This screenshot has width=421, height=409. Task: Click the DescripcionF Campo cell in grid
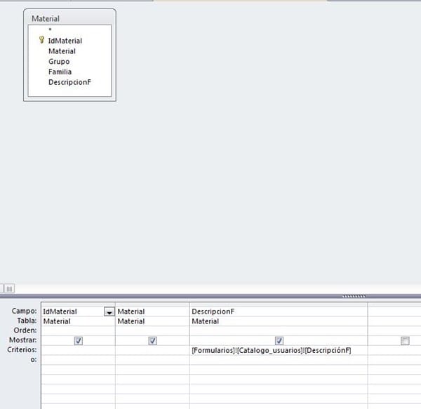pyautogui.click(x=279, y=311)
